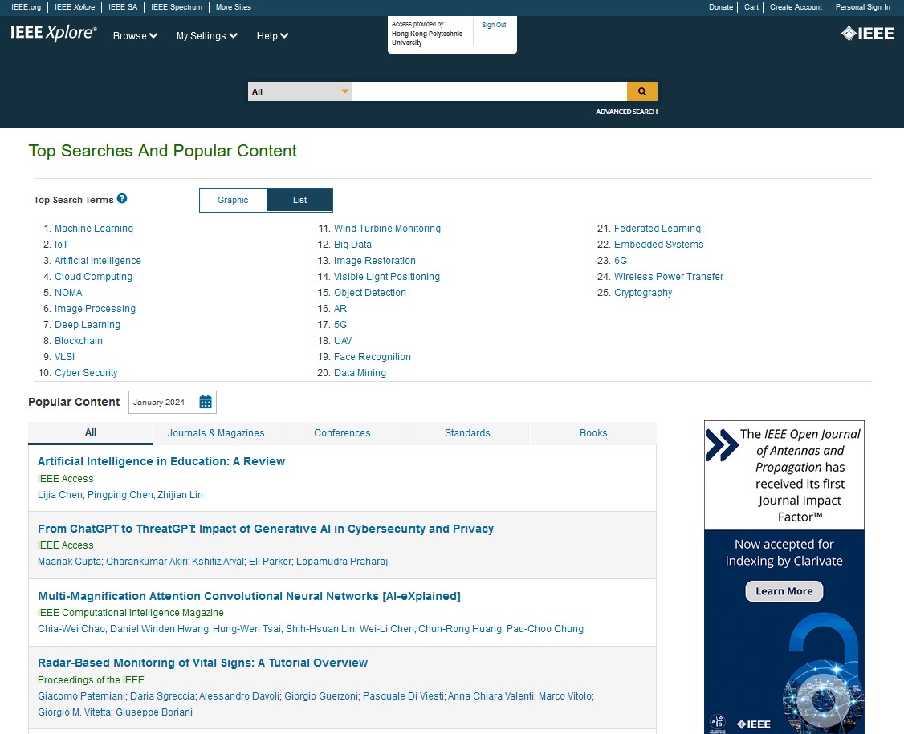Click the IEEE Xplore logo
904x734 pixels.
(x=54, y=33)
